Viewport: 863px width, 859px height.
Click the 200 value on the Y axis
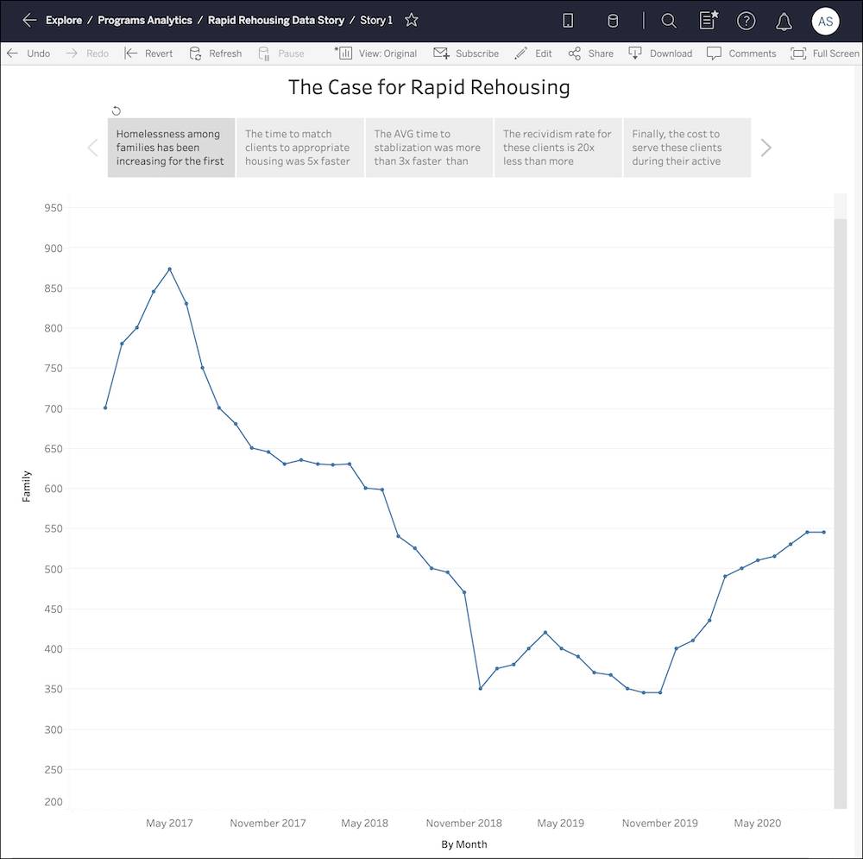(54, 802)
